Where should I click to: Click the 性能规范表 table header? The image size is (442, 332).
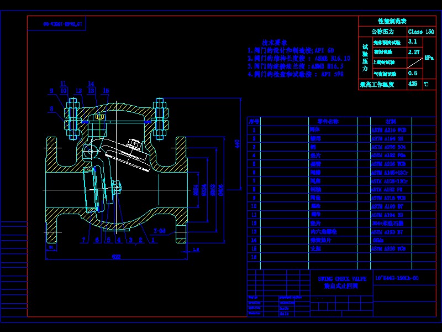pos(393,21)
